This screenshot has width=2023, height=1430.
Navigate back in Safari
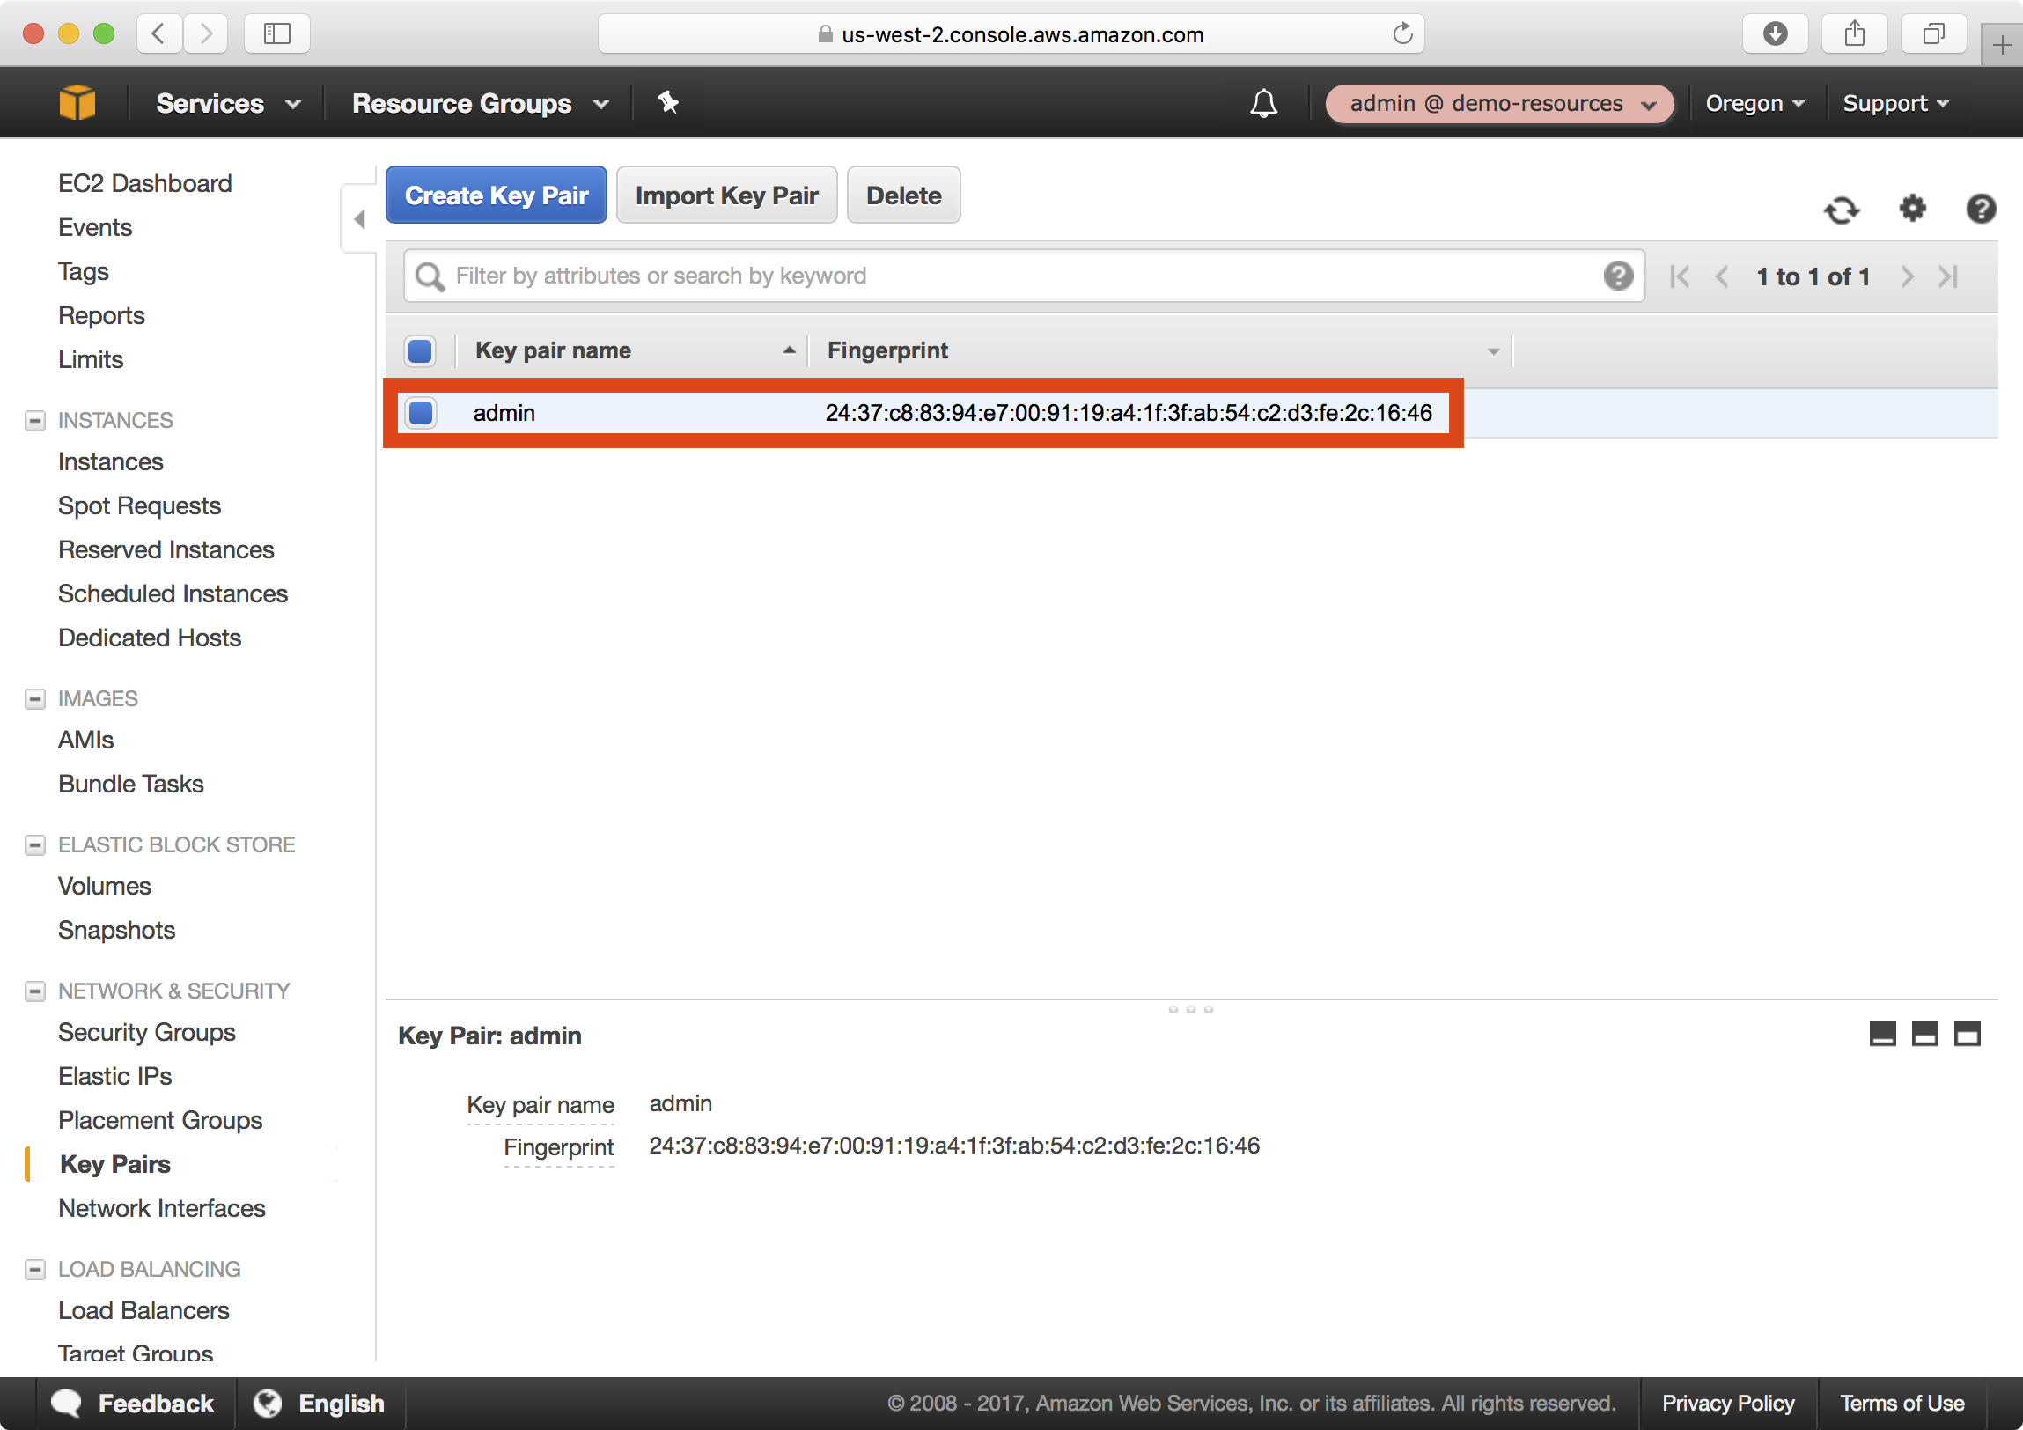click(x=159, y=33)
